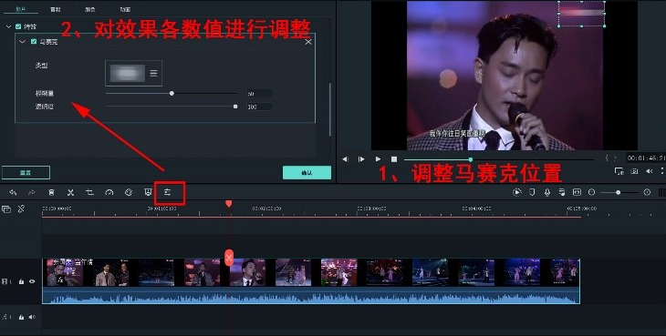This screenshot has height=336, width=666.
Task: Click the redo arrow in the timeline toolbar
Action: (32, 192)
